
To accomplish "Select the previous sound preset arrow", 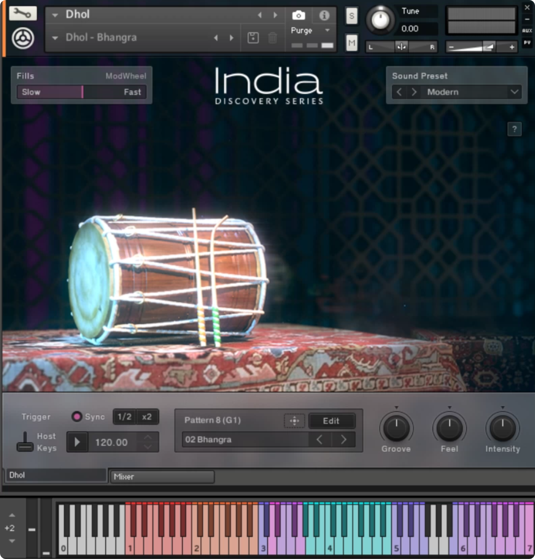I will coord(399,92).
